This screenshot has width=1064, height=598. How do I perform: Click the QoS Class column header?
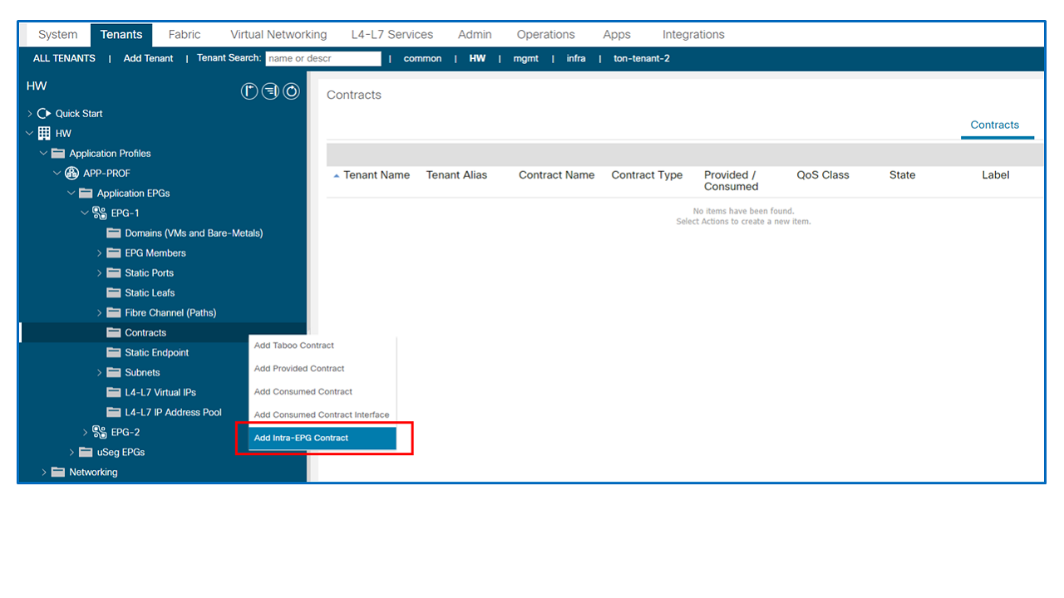click(823, 175)
